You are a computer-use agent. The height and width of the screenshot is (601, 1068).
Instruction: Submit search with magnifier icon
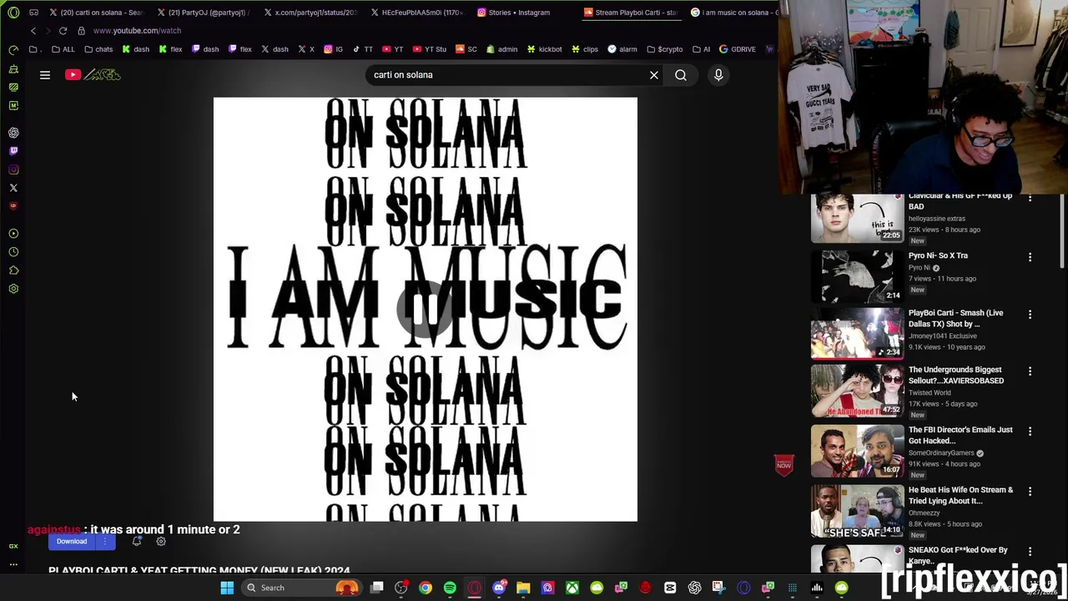coord(681,75)
